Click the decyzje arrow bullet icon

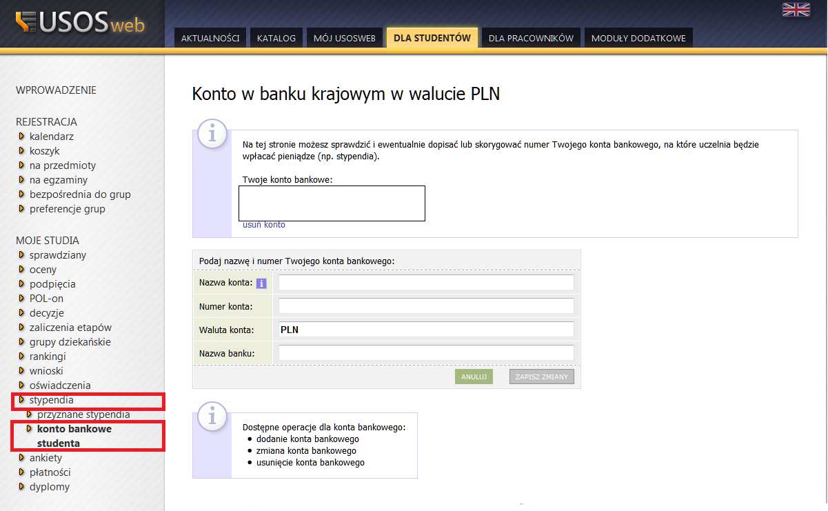(22, 313)
